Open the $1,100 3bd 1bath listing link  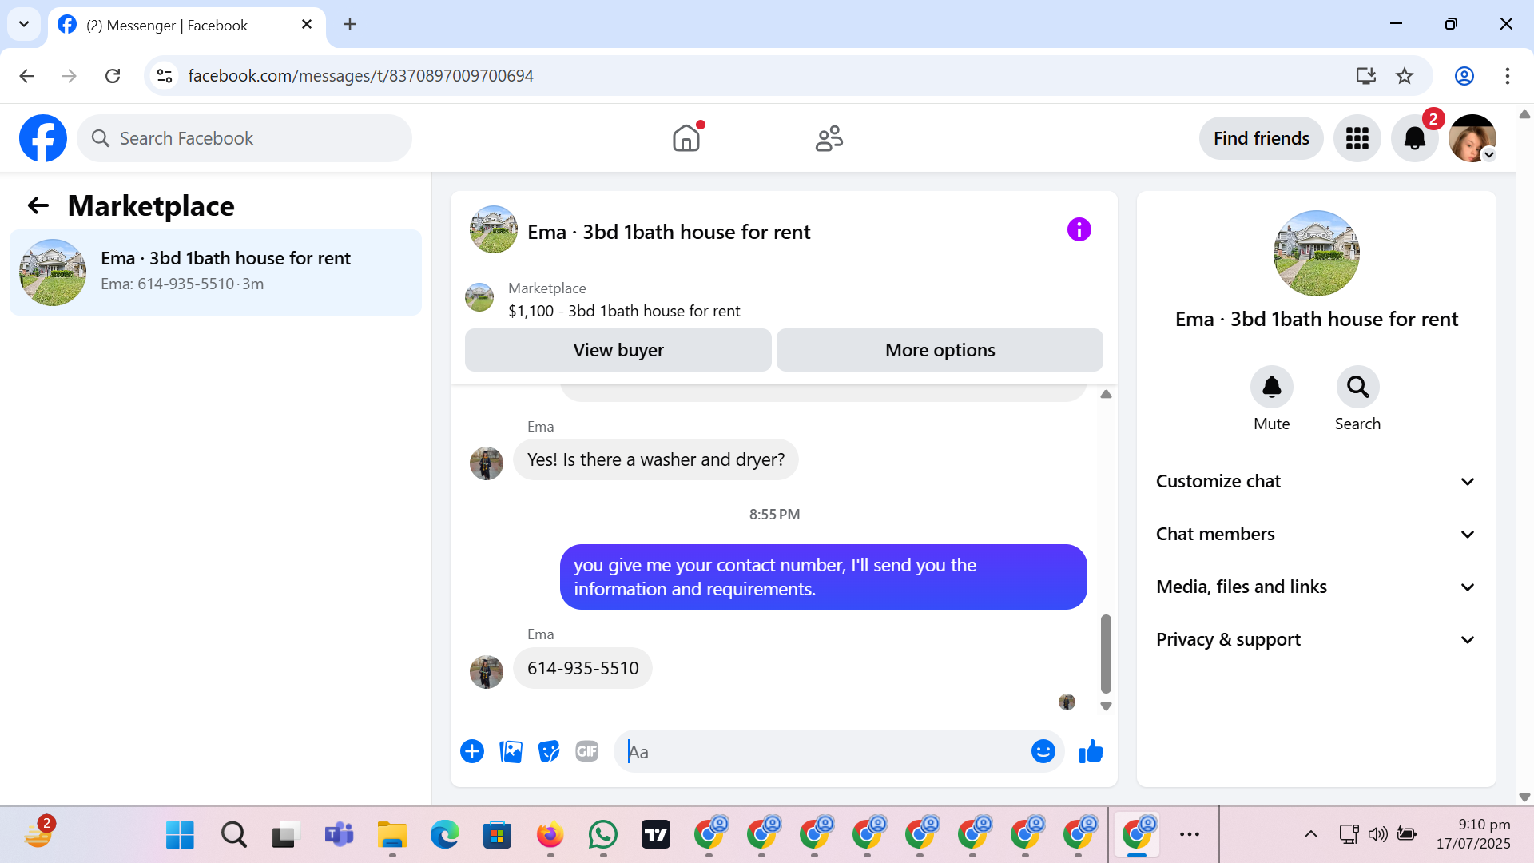pyautogui.click(x=624, y=311)
